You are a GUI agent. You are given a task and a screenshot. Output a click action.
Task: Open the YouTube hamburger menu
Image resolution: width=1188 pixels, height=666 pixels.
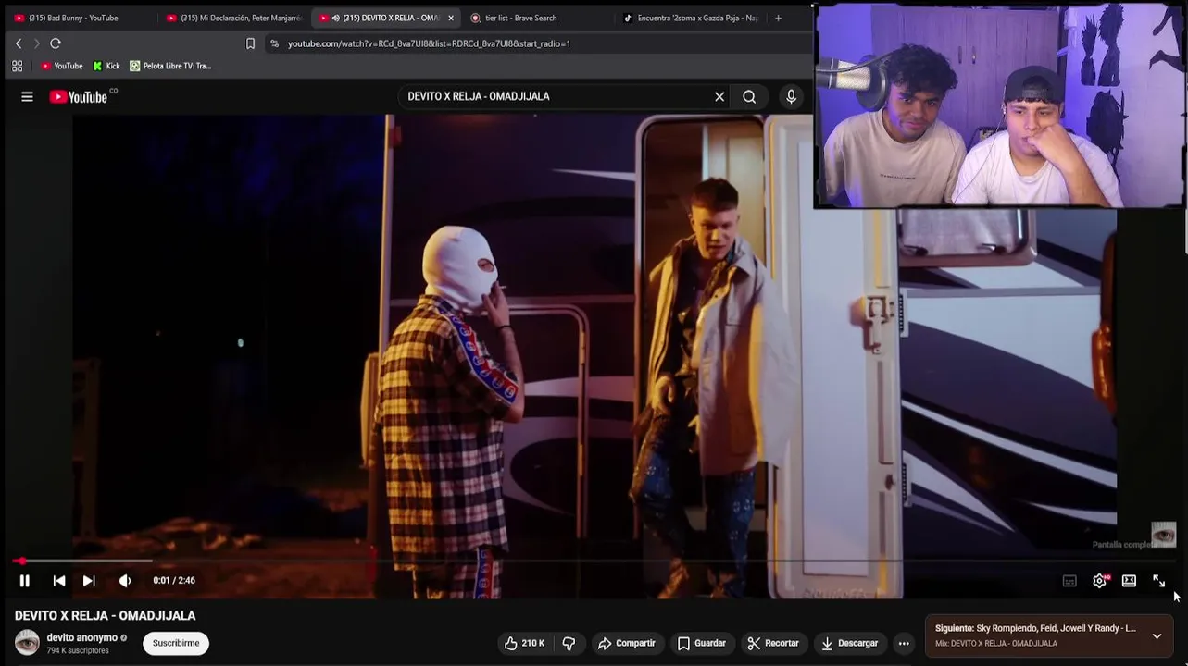click(x=27, y=96)
